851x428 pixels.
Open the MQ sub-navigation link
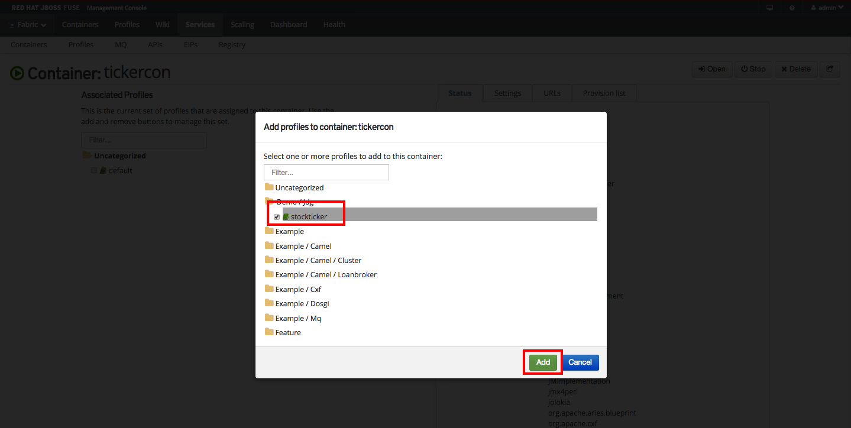pos(121,45)
